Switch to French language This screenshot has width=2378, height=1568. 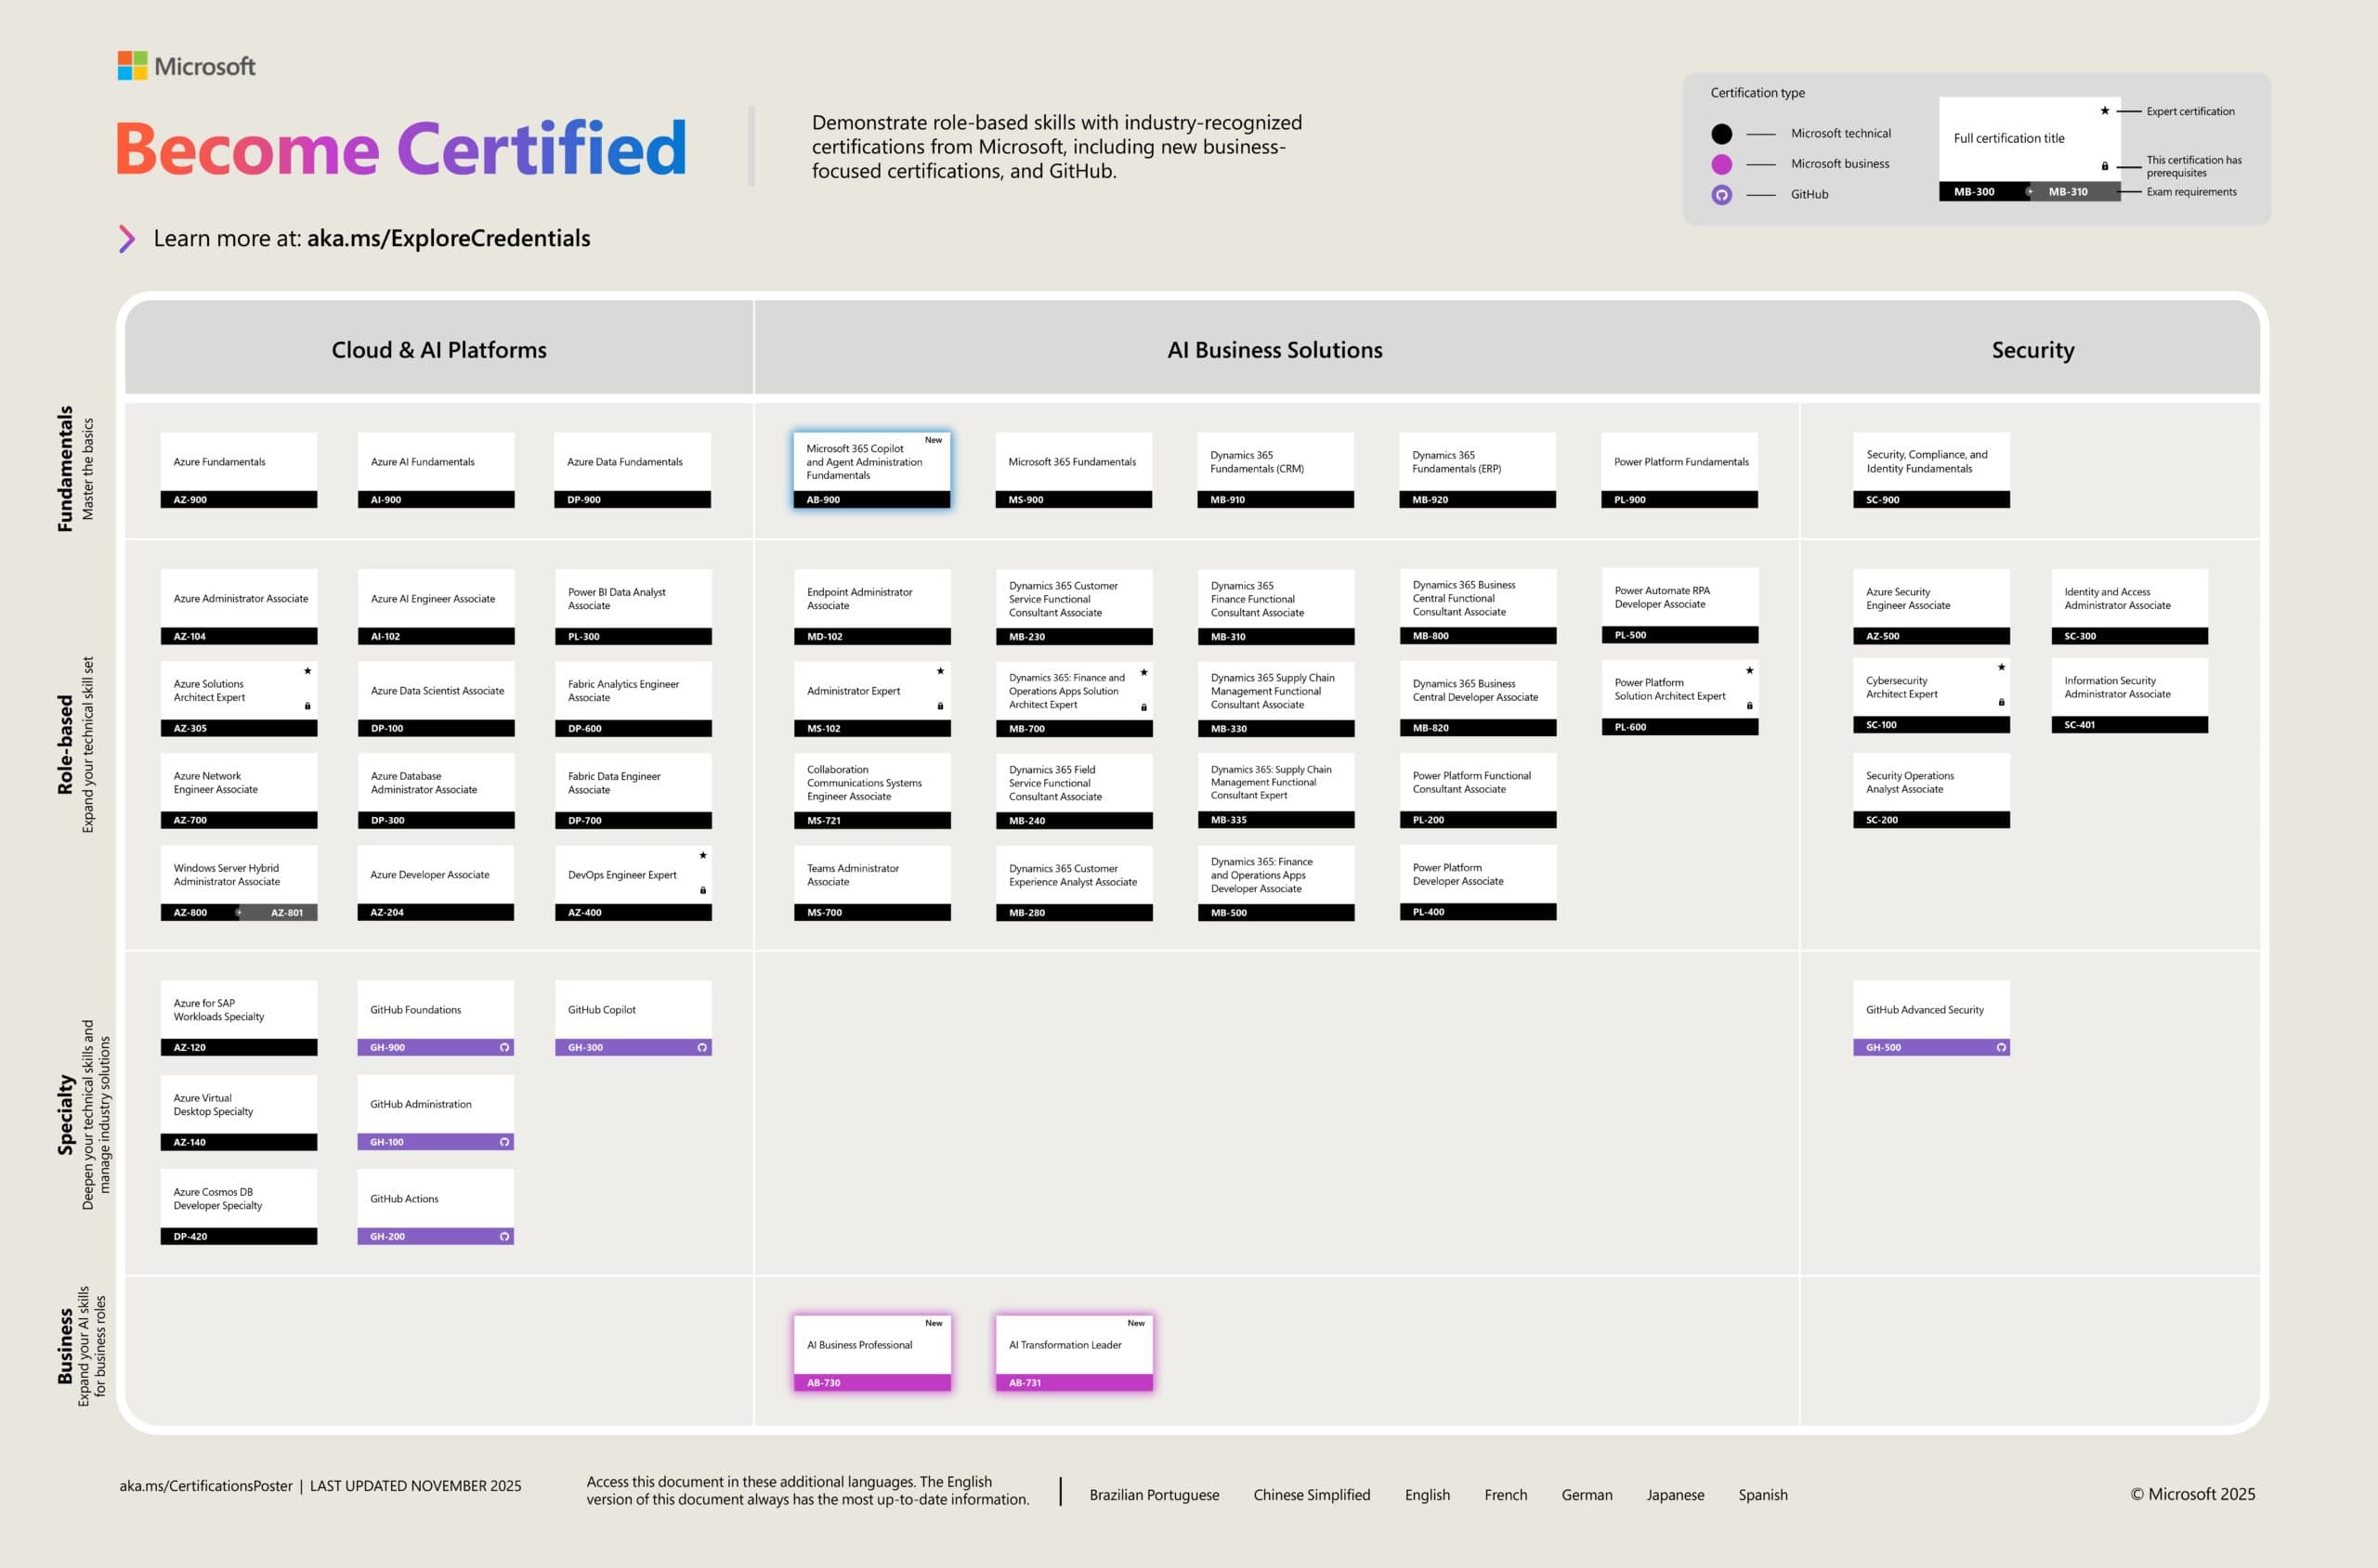point(1506,1495)
